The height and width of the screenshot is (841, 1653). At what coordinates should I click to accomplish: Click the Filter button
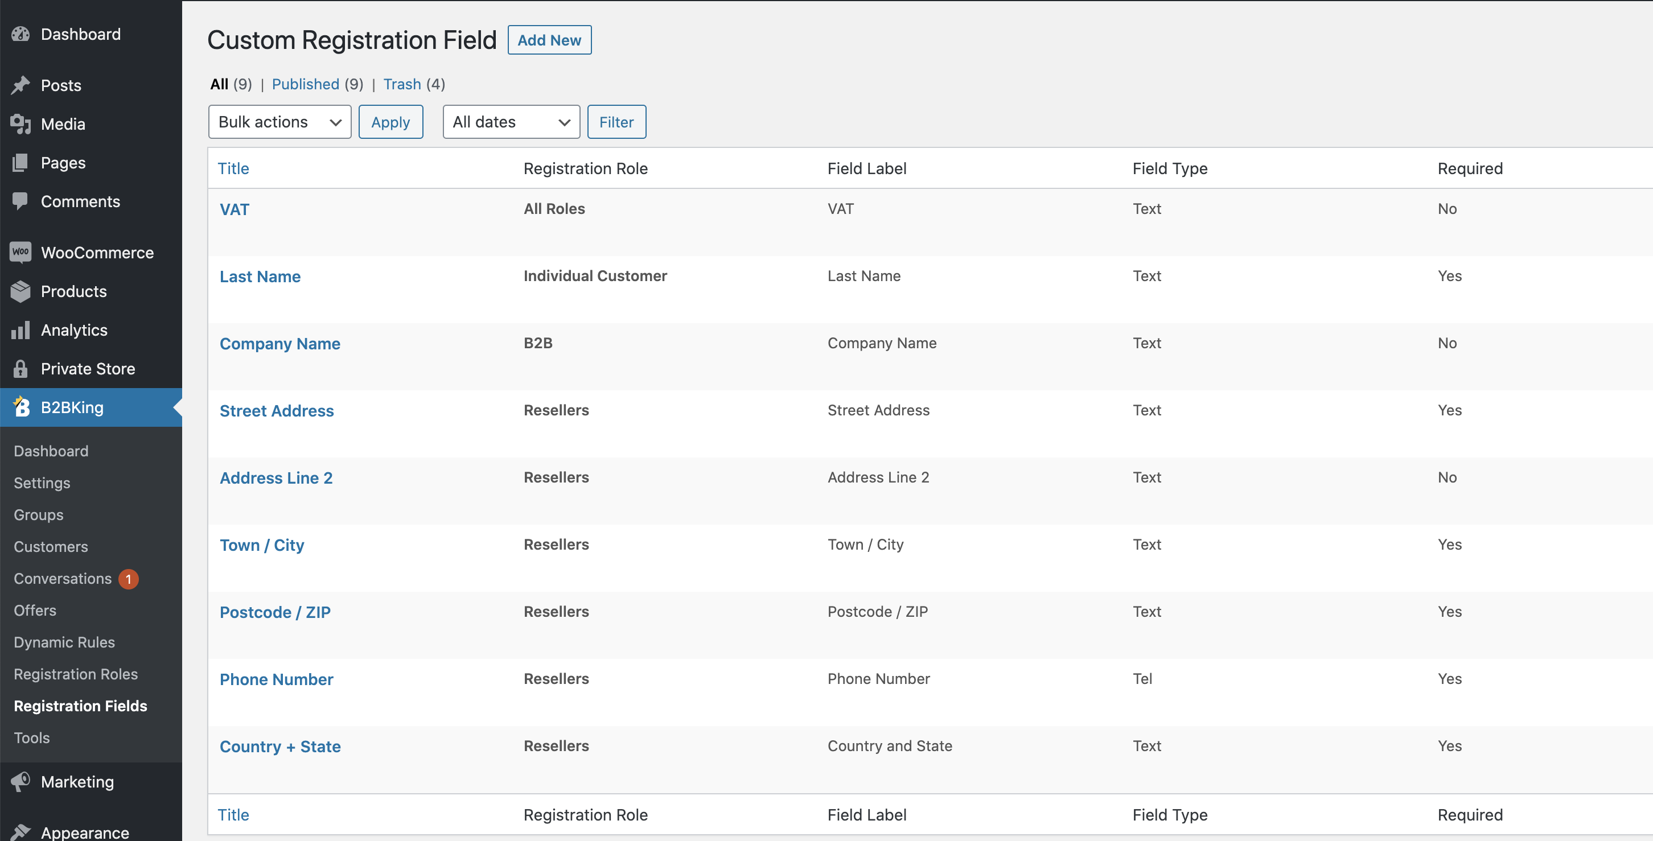(616, 122)
